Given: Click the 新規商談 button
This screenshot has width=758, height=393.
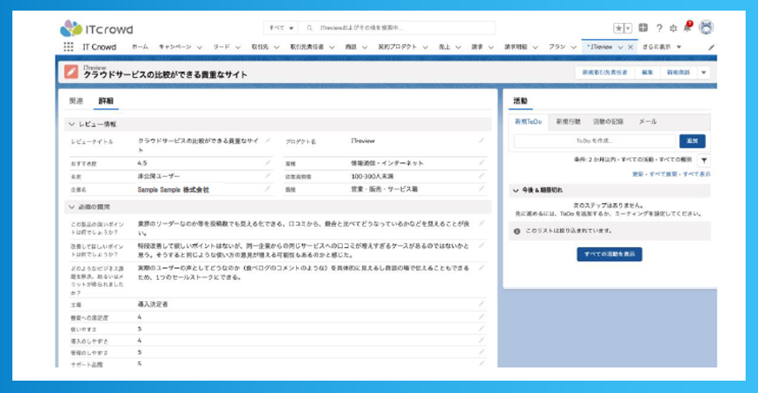Looking at the screenshot, I should (x=678, y=72).
